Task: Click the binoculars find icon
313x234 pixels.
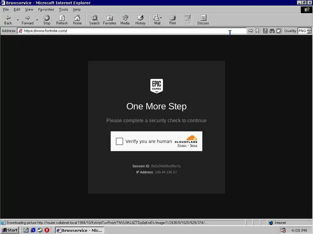Action: click(272, 31)
